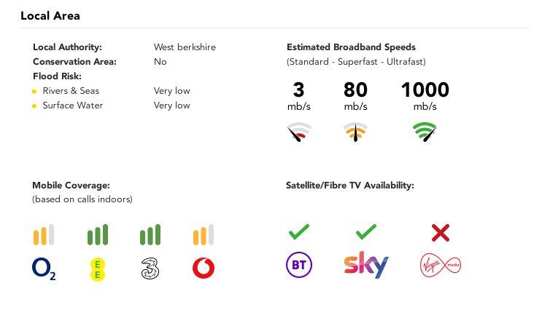Click the O2 network logo
The width and height of the screenshot is (550, 326).
(x=44, y=269)
